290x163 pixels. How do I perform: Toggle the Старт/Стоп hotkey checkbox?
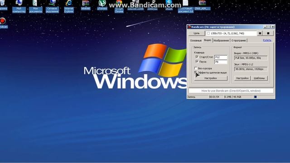(197, 57)
